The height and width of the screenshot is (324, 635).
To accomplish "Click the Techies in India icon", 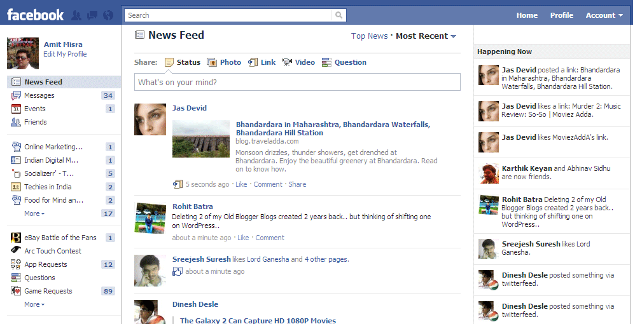I will (x=16, y=187).
